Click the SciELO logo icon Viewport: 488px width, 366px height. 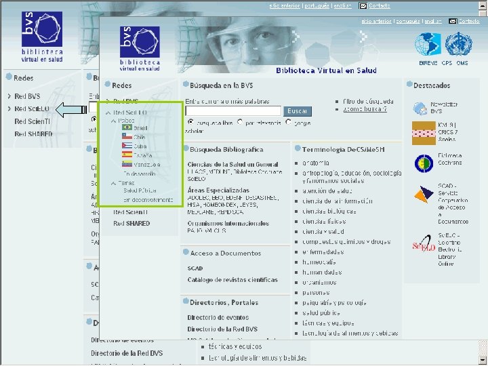[x=423, y=244]
